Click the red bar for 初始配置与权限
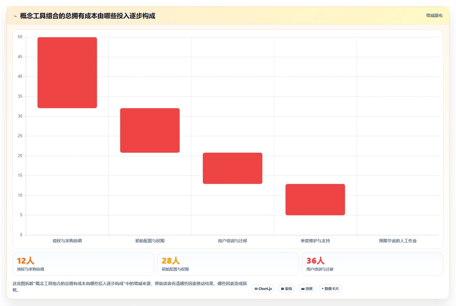456x306 pixels. (150, 130)
